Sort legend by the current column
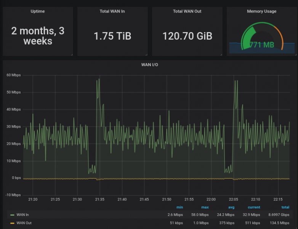Screen dimensions: 298x229 254,207
